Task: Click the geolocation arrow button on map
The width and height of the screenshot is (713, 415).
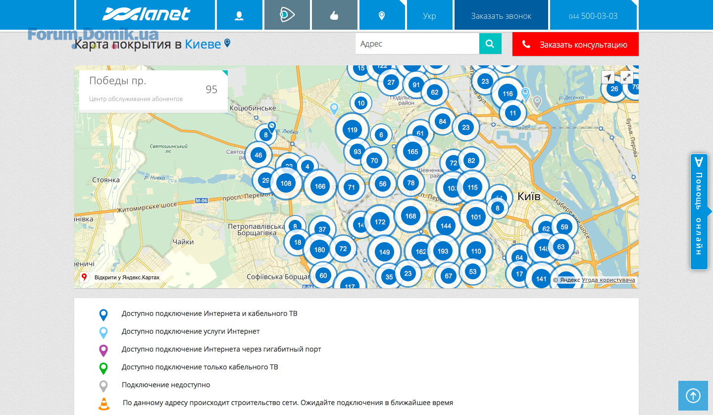Action: pos(608,77)
